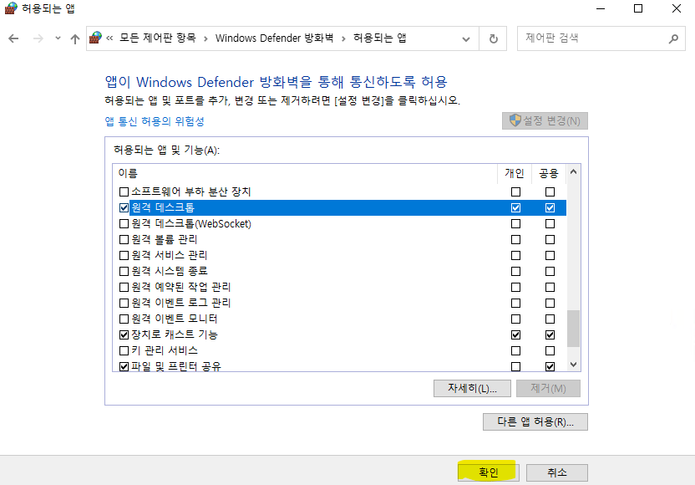Click the vertical scrollbar thumb
The width and height of the screenshot is (695, 485).
point(573,329)
